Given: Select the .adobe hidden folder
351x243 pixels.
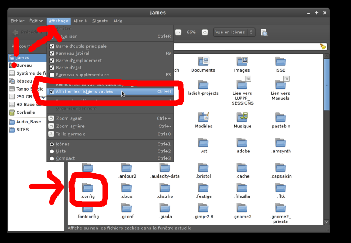Looking at the screenshot, I should 242,142.
